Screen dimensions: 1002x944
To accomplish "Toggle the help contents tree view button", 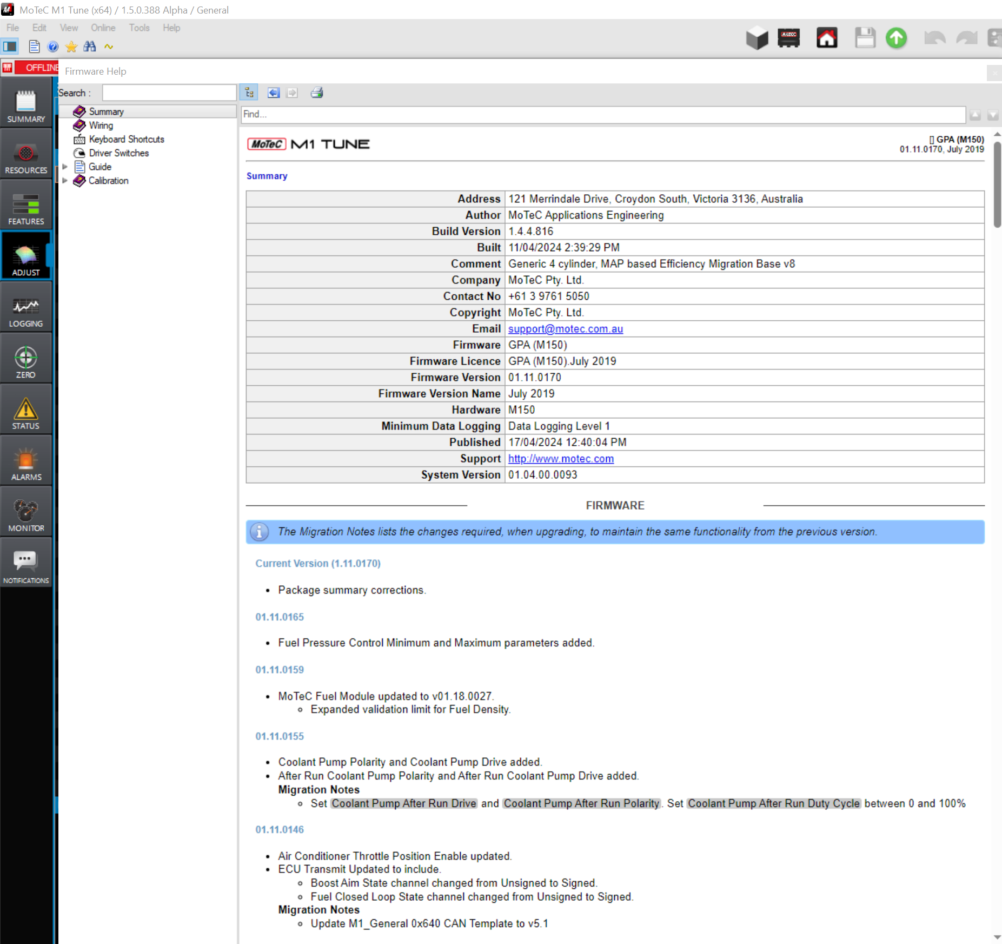I will point(249,93).
